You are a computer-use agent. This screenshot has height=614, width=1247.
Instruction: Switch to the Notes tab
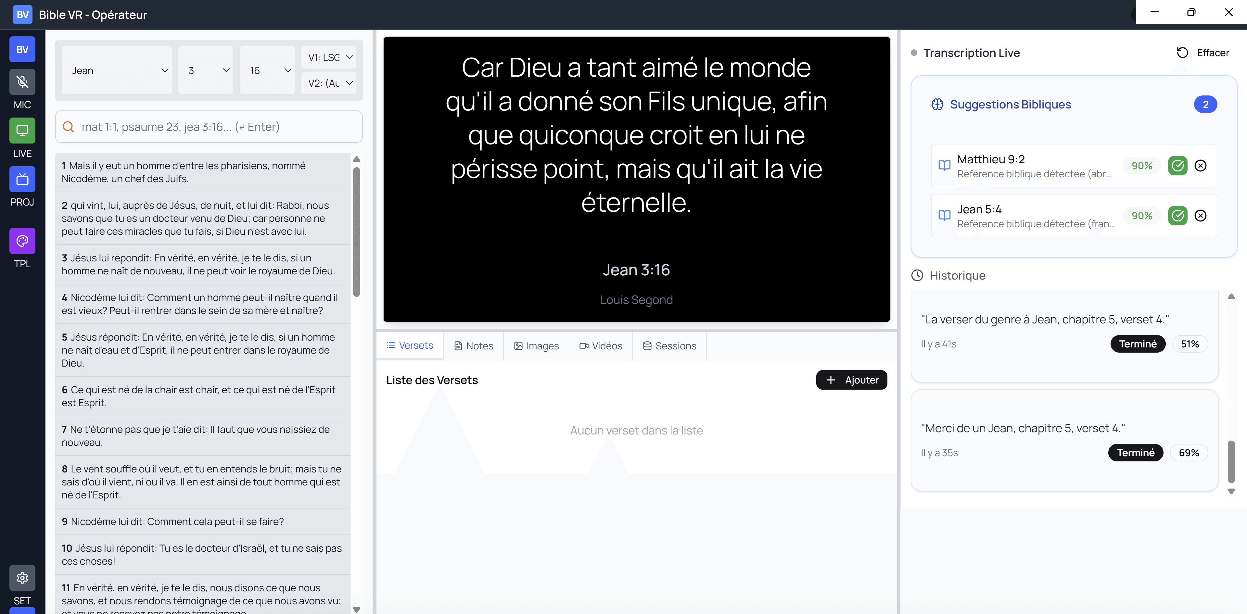(474, 345)
